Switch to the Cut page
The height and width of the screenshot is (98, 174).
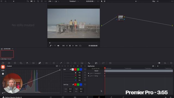tap(63, 97)
